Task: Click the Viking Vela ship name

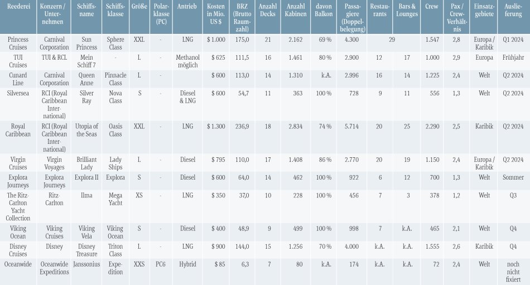Action: [x=86, y=232]
